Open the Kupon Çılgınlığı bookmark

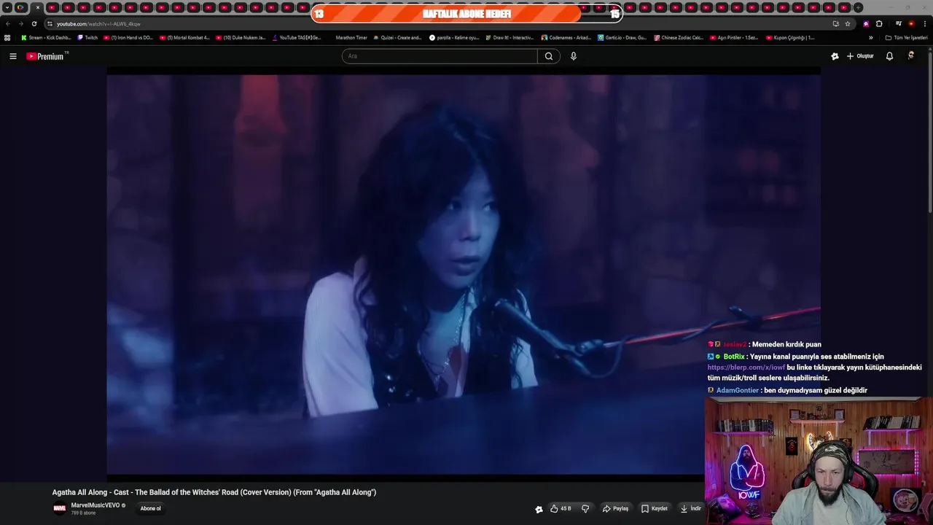pos(791,37)
